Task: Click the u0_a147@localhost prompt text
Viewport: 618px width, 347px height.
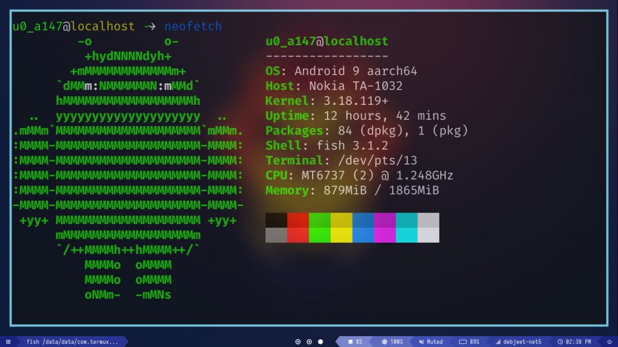Action: 74,27
